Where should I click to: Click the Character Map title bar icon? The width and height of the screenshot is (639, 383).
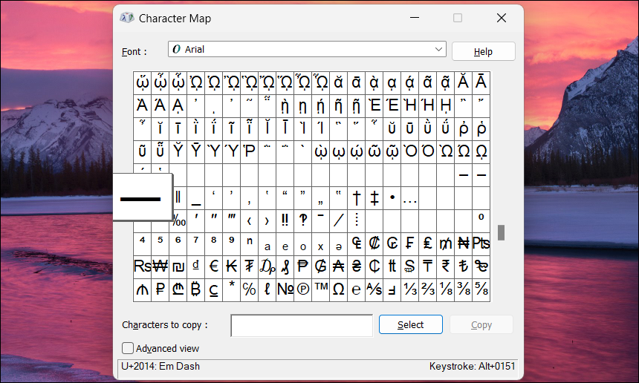click(x=127, y=18)
